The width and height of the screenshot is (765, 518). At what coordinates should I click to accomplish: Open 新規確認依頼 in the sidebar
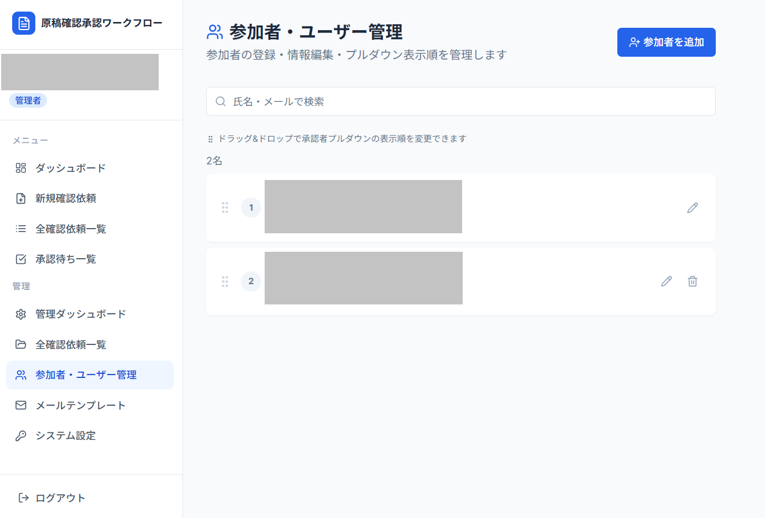pyautogui.click(x=90, y=199)
